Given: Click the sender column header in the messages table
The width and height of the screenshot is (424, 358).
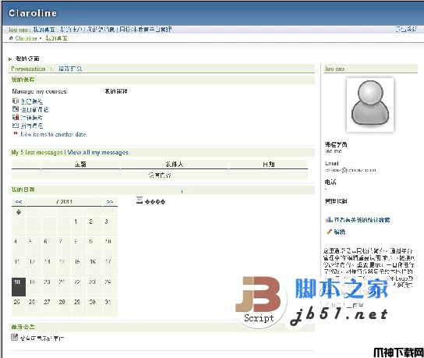Looking at the screenshot, I should pyautogui.click(x=175, y=165).
